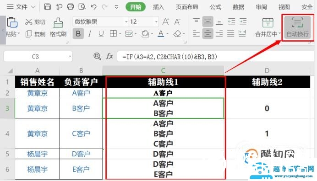Viewport: 317px width, 181px height.
Task: Click the Undo arrow icon
Action: click(93, 7)
